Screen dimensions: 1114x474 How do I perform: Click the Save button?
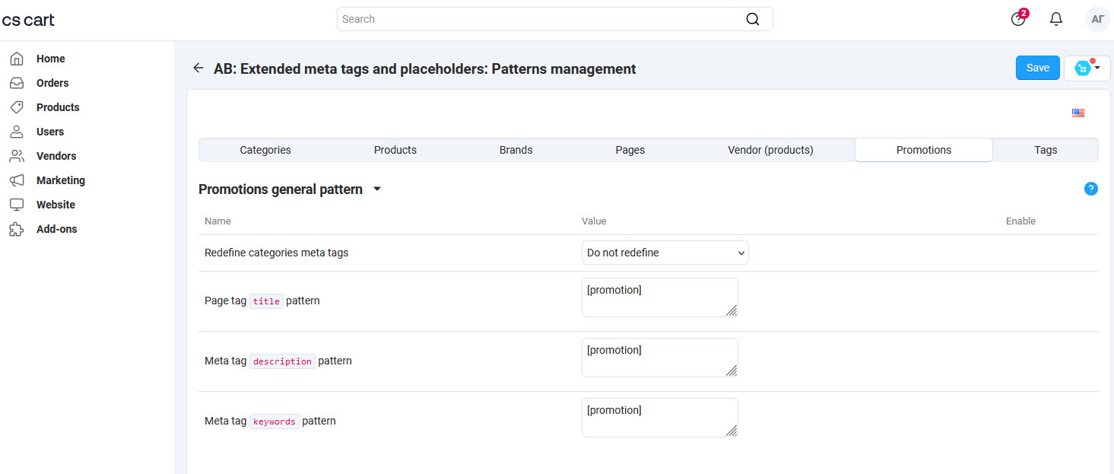tap(1037, 68)
